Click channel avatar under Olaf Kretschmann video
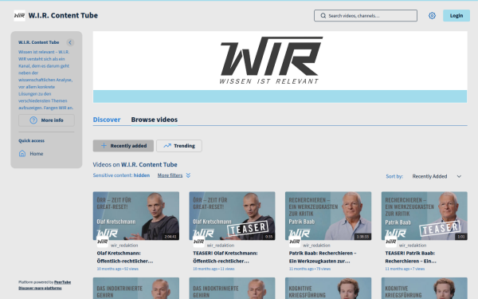Viewport: 478px width, 299px height. [103, 242]
